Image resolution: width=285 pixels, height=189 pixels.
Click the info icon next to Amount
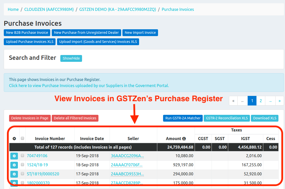184,139
